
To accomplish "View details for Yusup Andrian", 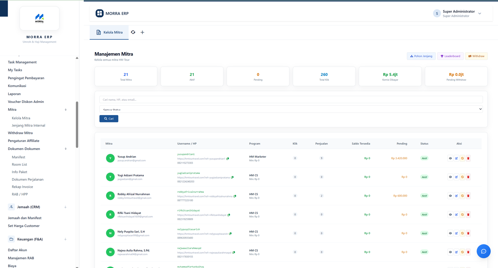I will 450,158.
